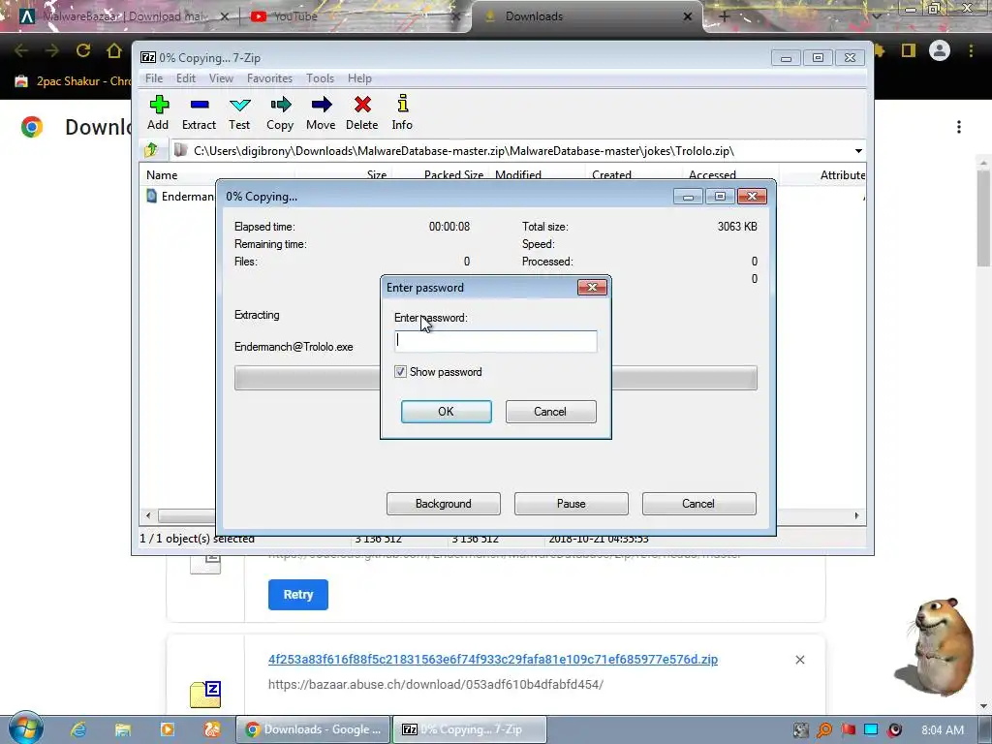Focus the Enter password text field
The width and height of the screenshot is (992, 744).
click(x=495, y=342)
